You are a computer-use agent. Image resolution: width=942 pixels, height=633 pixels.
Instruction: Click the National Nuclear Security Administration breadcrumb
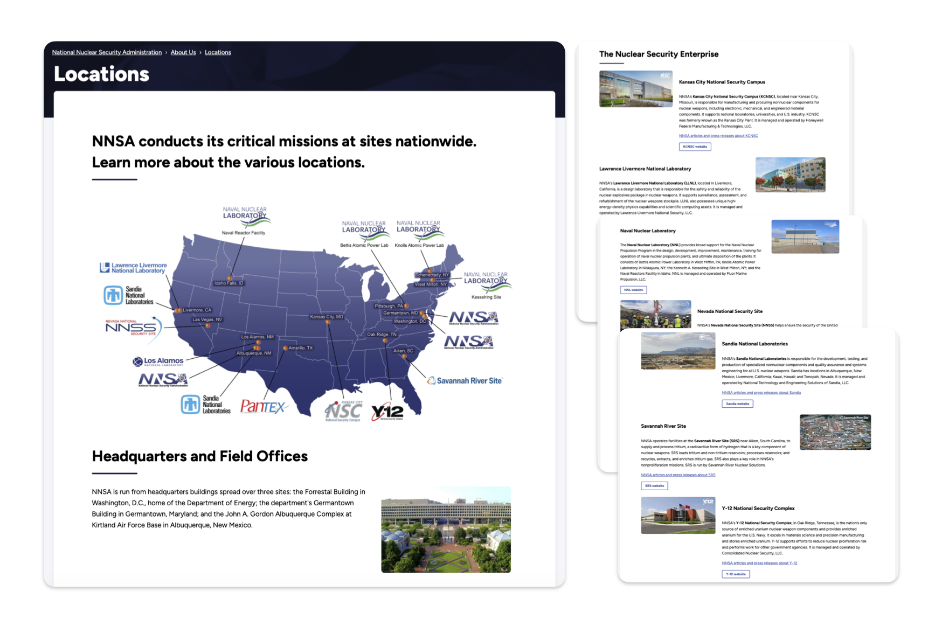pyautogui.click(x=106, y=52)
